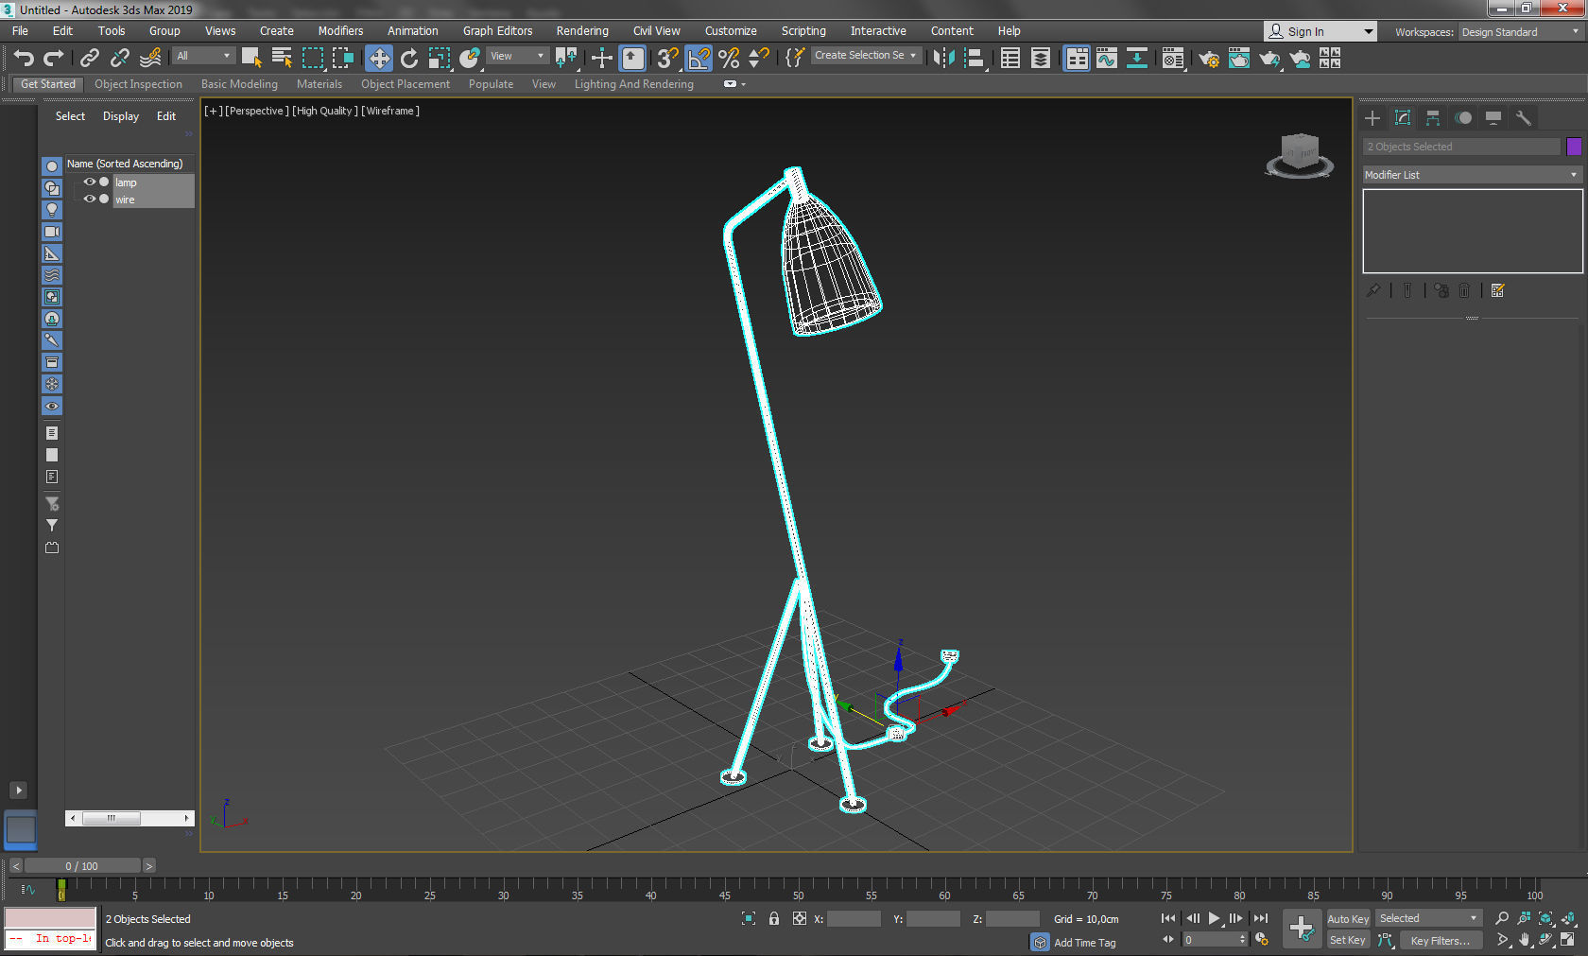Click Render in the Cloud icon
This screenshot has width=1588, height=956.
(x=1301, y=59)
